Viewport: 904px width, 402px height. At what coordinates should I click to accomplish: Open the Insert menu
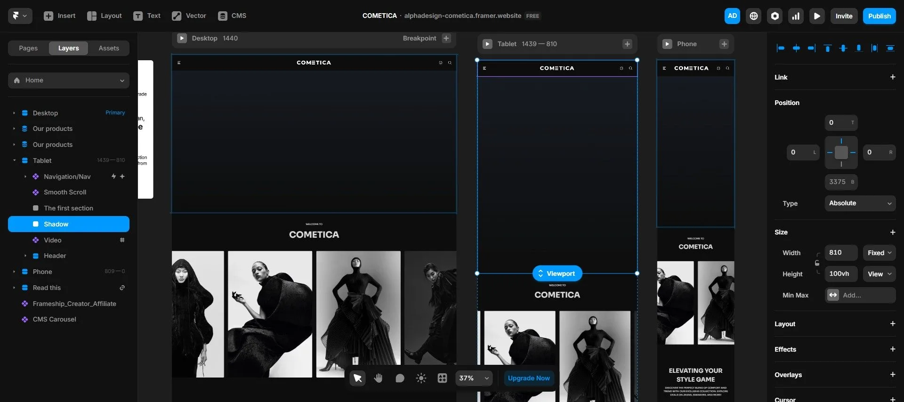(x=59, y=16)
